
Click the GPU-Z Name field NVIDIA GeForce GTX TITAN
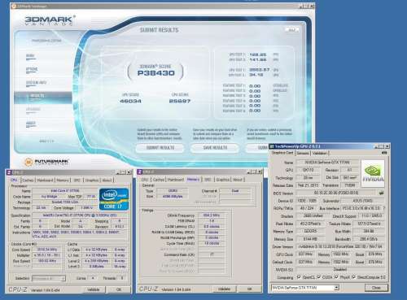tap(327, 163)
